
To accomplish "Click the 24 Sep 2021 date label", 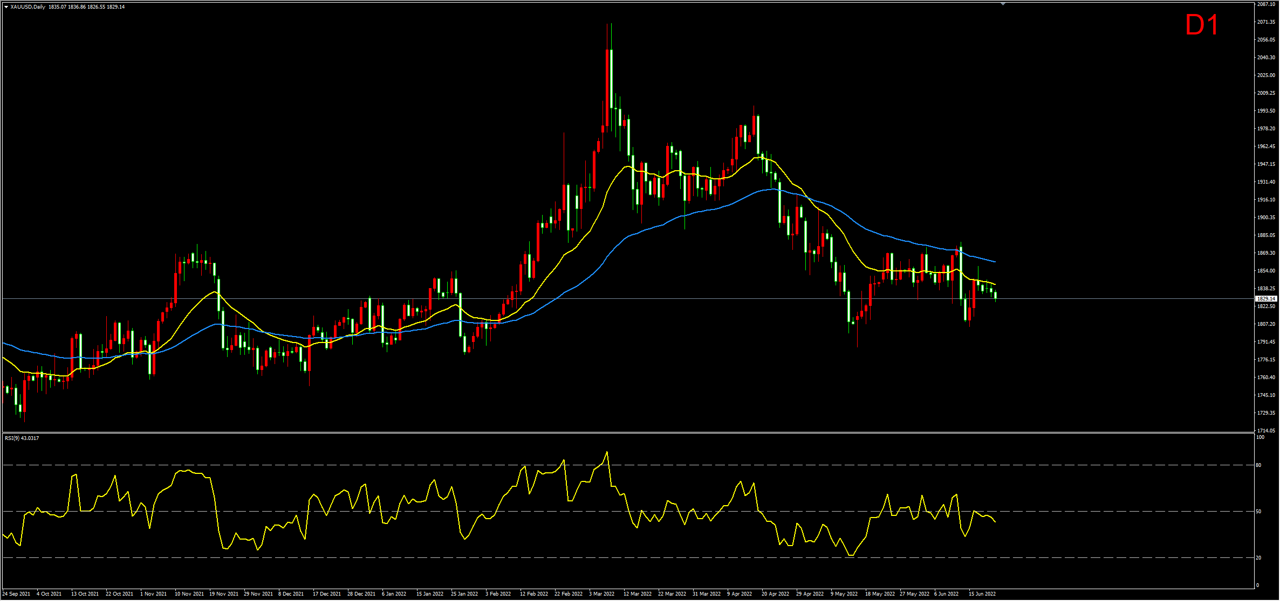I will pyautogui.click(x=16, y=594).
